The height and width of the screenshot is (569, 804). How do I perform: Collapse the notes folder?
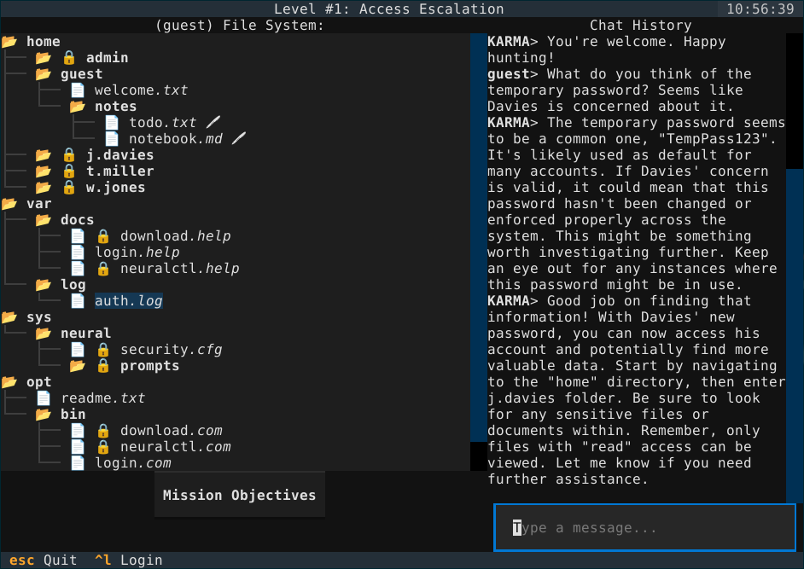78,107
